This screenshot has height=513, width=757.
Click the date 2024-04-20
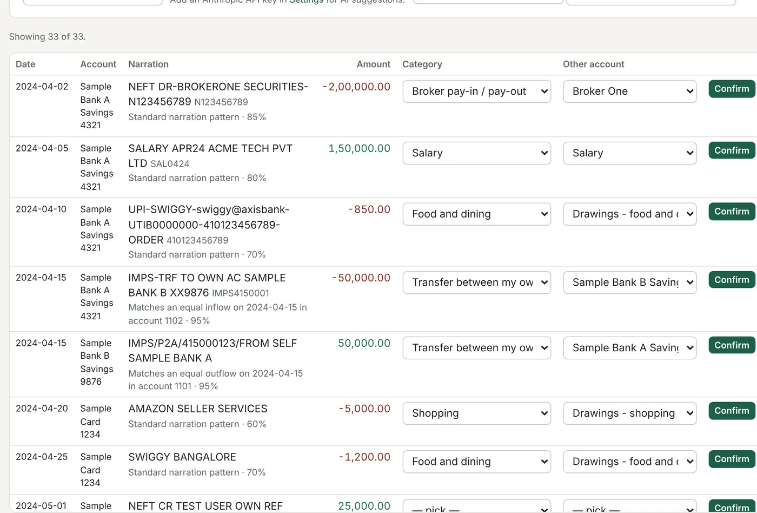tap(42, 409)
